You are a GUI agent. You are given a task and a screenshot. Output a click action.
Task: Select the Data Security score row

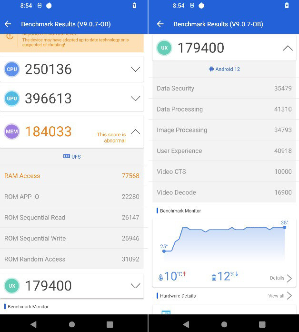tap(224, 88)
